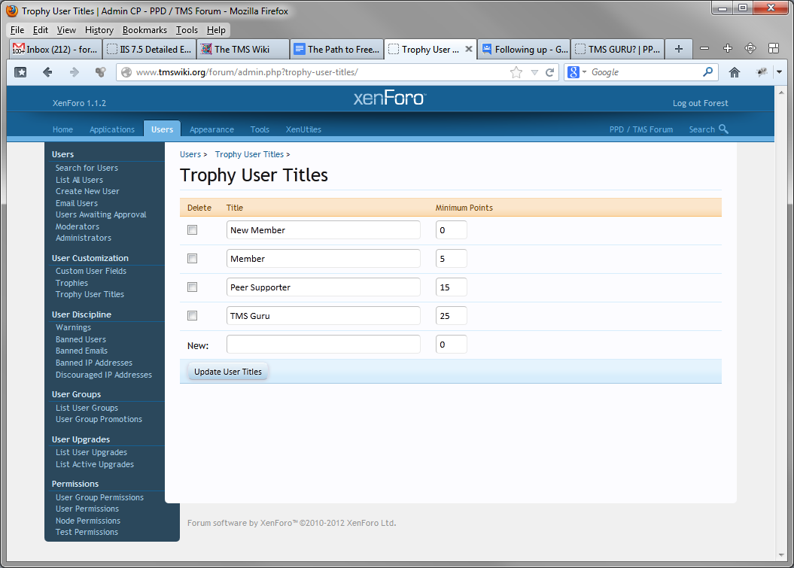Viewport: 794px width, 568px height.
Task: Click the zoom in plus toolbar icon
Action: (x=727, y=49)
